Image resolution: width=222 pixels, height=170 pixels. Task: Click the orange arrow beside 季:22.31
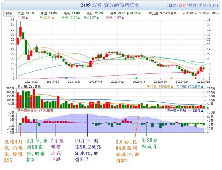click(x=53, y=18)
